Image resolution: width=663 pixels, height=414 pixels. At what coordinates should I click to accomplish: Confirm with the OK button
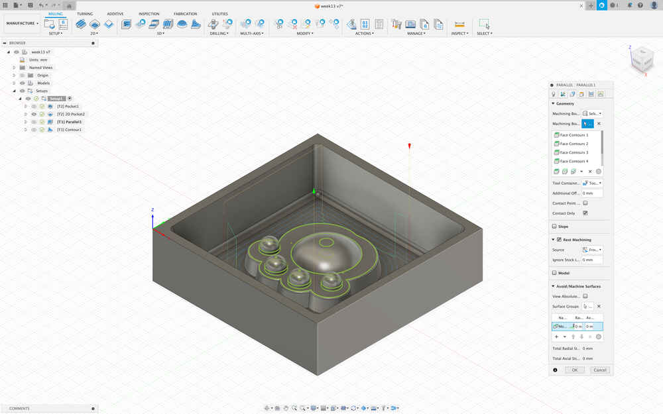click(575, 370)
